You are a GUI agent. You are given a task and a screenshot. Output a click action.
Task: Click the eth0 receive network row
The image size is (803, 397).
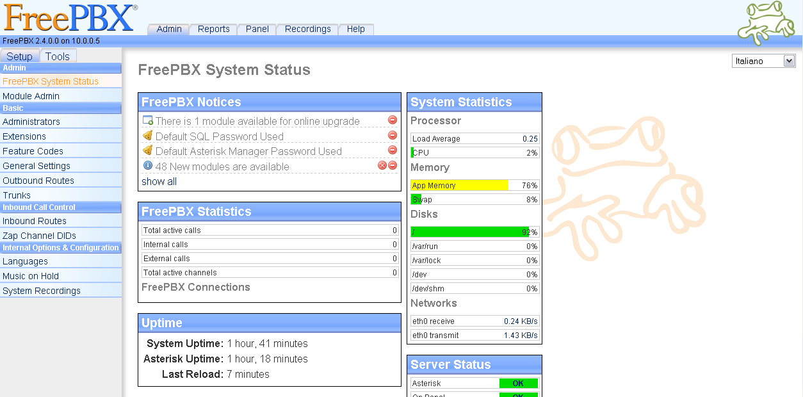coord(474,321)
